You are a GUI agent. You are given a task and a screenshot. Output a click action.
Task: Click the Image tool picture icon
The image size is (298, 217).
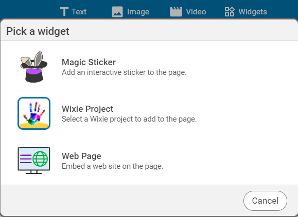tap(117, 12)
